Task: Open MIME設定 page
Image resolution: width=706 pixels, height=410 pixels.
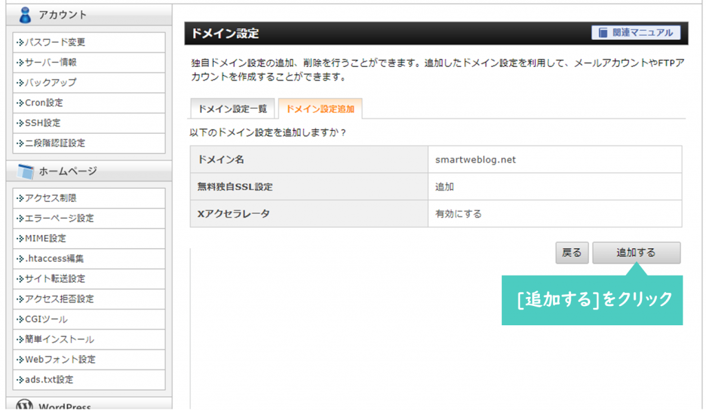Action: [89, 238]
